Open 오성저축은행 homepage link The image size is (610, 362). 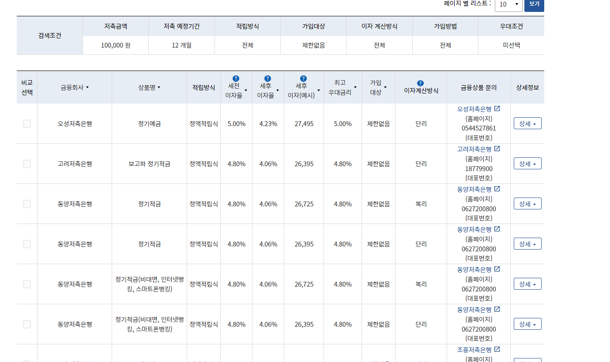(474, 109)
